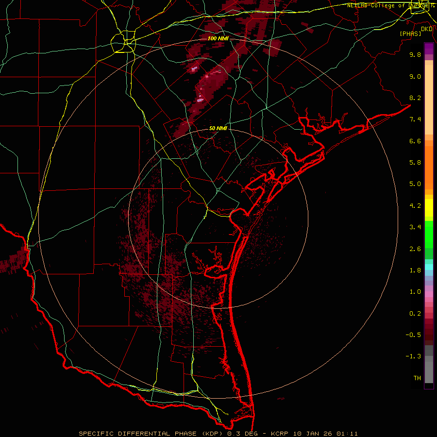The width and height of the screenshot is (437, 437).
Task: Click the 100 NMI range ring label
Action: tap(218, 38)
